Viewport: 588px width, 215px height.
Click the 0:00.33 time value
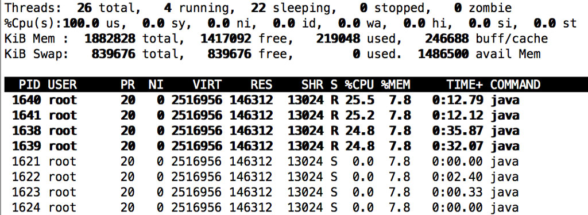point(458,193)
